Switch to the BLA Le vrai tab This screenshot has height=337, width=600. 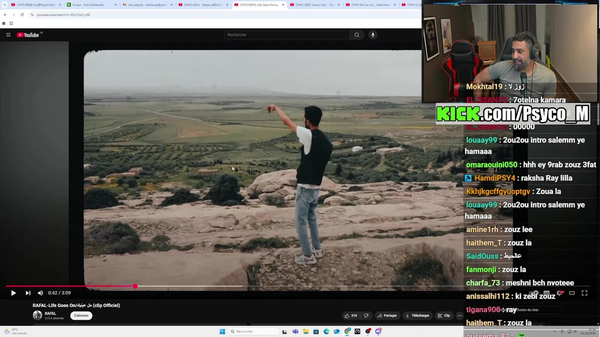371,5
